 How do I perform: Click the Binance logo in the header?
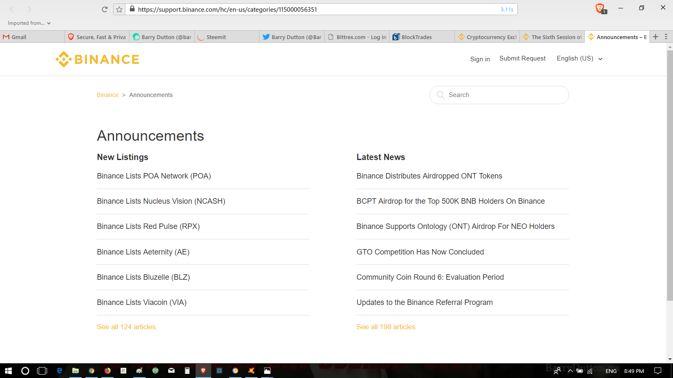tap(97, 59)
